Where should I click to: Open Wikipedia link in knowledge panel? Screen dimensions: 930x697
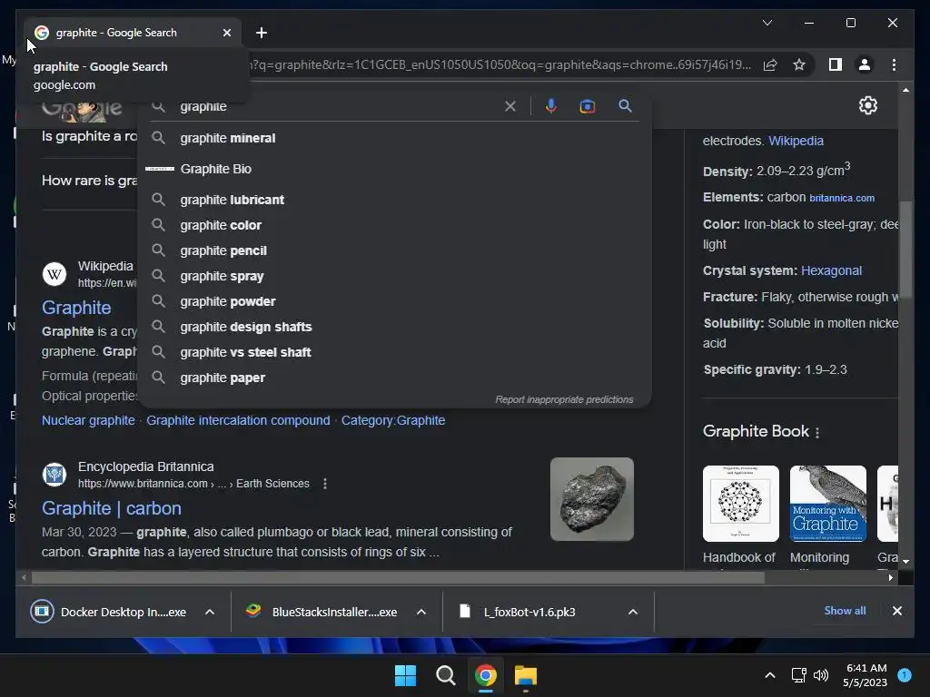click(x=796, y=141)
